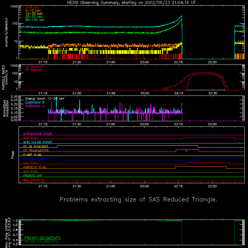Click the blue ECLIPSE FLAG label

(x=34, y=159)
